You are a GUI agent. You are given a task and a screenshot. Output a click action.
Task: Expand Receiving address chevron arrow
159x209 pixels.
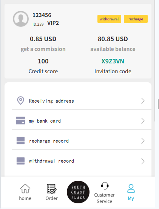pyautogui.click(x=143, y=101)
